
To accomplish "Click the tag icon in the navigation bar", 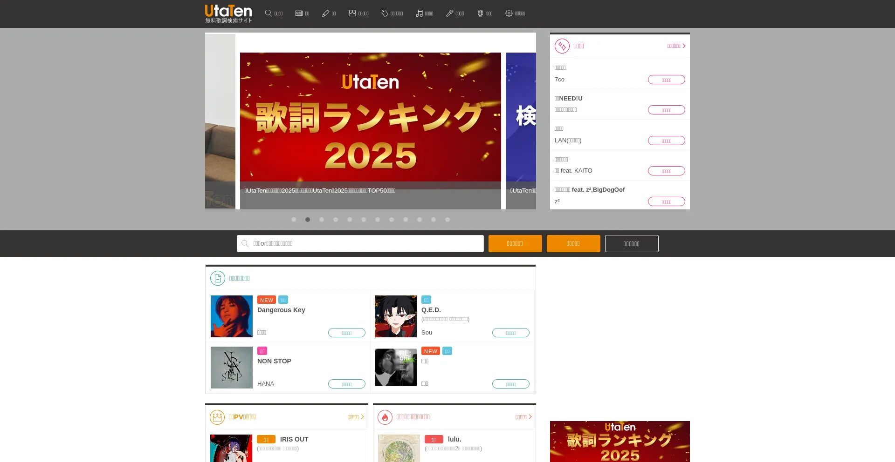I will [x=386, y=13].
